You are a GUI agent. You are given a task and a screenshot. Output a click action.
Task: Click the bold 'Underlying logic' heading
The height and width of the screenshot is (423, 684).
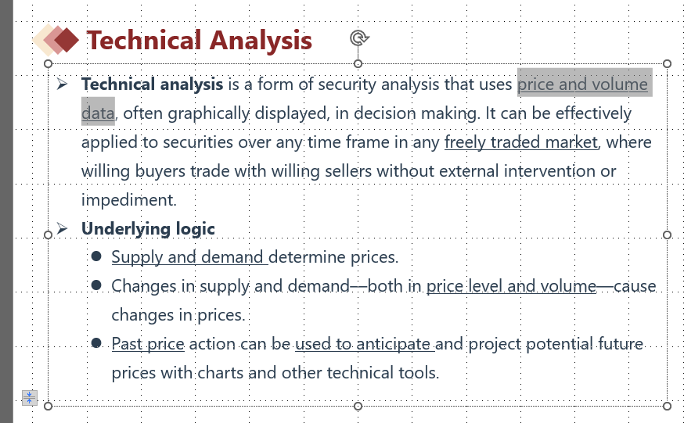click(148, 229)
